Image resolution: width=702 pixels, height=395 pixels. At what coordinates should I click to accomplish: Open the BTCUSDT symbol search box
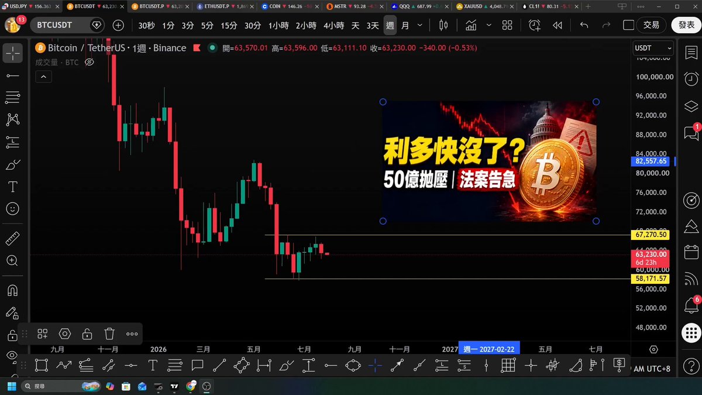(67, 25)
